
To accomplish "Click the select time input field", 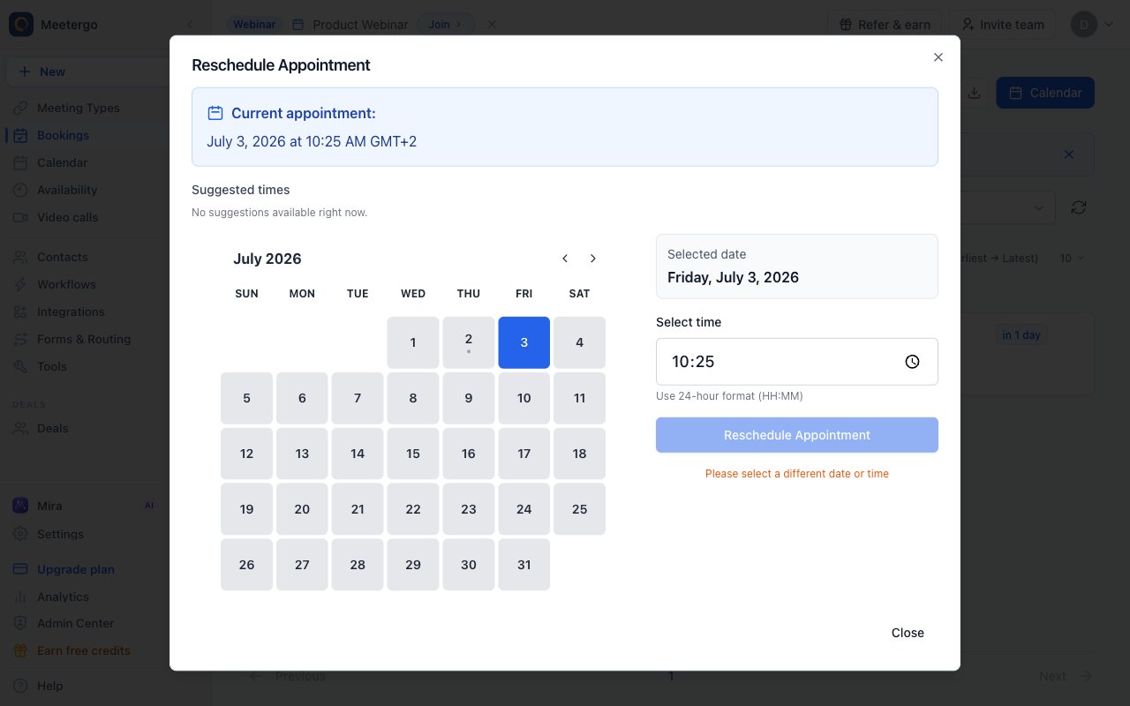I will [797, 362].
